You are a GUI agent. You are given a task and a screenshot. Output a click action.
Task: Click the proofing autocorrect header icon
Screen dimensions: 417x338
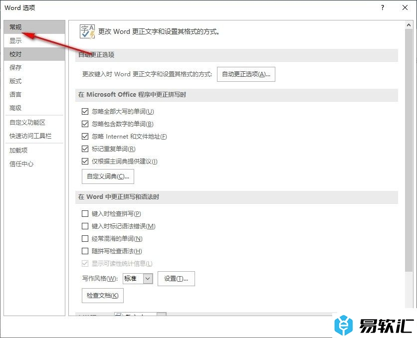(x=87, y=31)
